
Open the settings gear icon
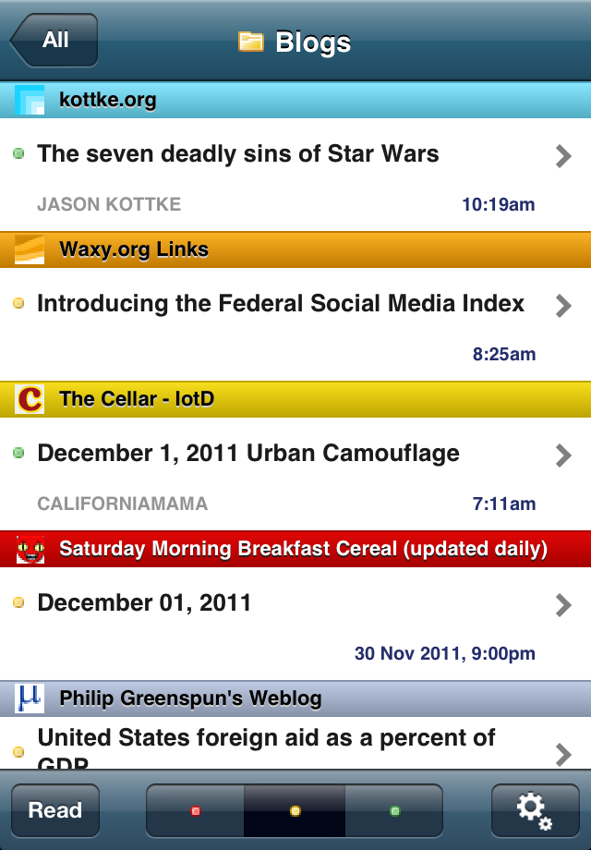click(x=534, y=810)
